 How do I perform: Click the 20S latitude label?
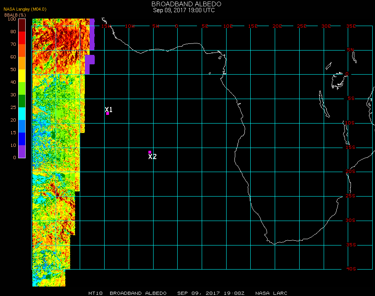click(x=351, y=172)
